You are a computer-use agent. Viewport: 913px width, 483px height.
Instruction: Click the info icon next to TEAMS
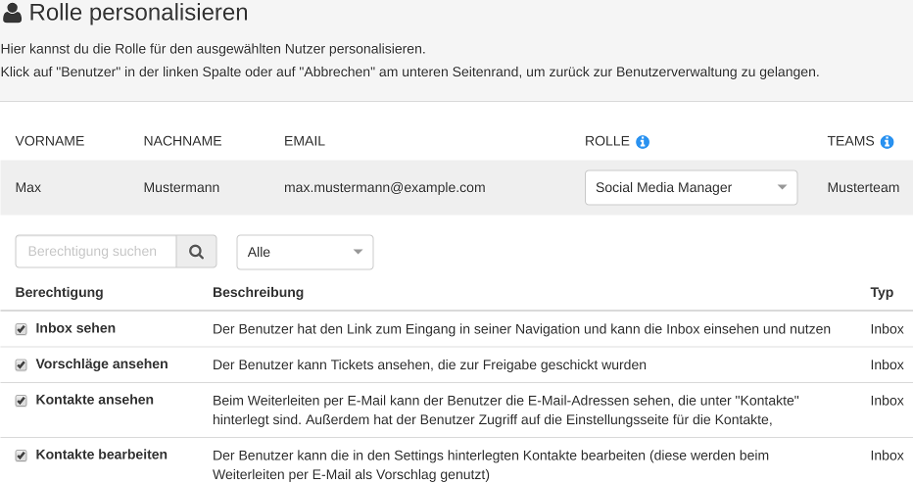coord(887,142)
